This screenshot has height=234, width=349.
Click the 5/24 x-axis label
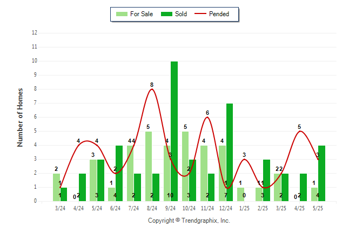pos(97,208)
